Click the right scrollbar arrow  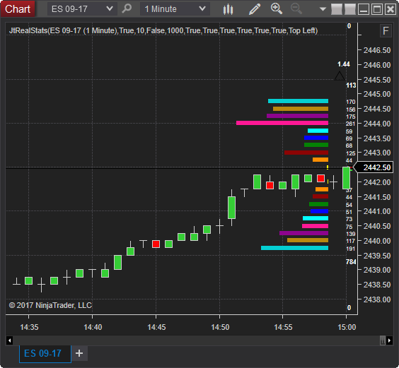[x=389, y=340]
